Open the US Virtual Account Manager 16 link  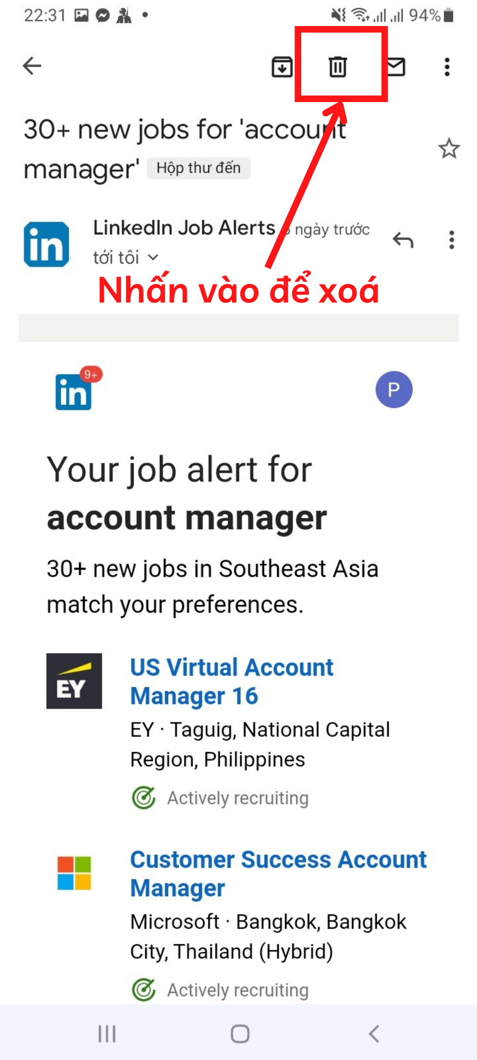point(232,681)
